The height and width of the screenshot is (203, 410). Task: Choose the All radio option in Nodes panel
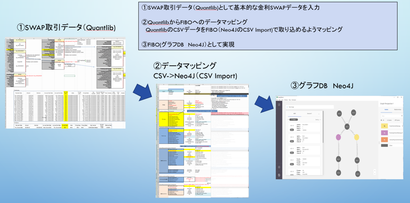381,120
